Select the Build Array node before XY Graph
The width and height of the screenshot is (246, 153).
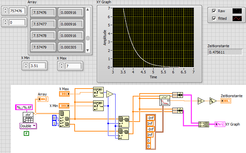coord(204,124)
